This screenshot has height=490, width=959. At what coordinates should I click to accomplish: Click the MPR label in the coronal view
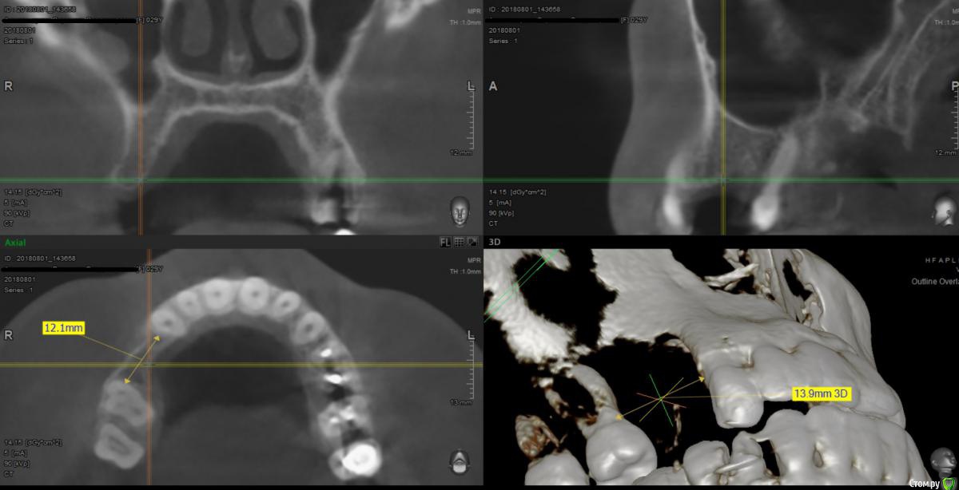click(x=474, y=12)
